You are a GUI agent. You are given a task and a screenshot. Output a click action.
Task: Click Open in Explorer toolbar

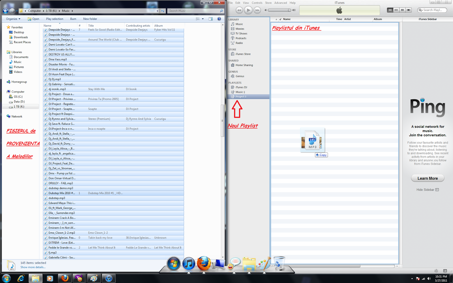point(33,19)
